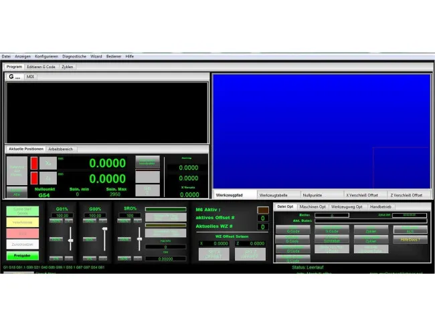Click the M6 Aktiv indicator box

(x=263, y=210)
